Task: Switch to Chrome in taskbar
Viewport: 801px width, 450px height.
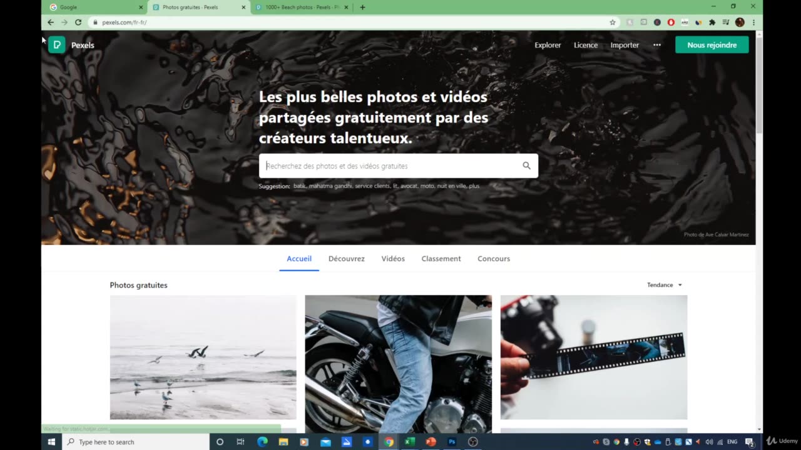Action: pyautogui.click(x=389, y=442)
